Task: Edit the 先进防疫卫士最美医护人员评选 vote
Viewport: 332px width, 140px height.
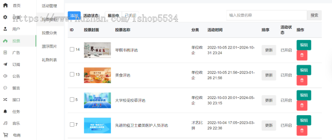Action: [x=304, y=120]
